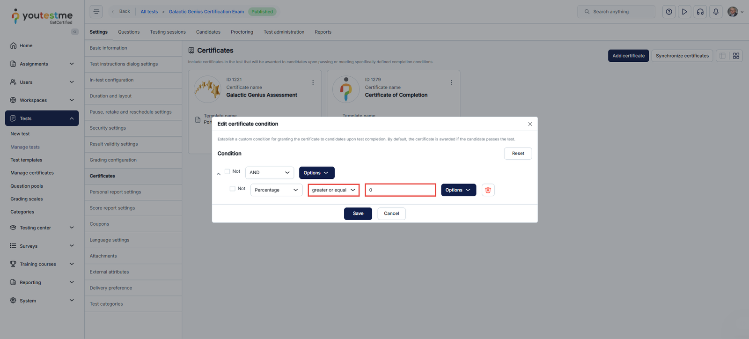Image resolution: width=749 pixels, height=339 pixels.
Task: Click the help question mark icon
Action: 669,12
